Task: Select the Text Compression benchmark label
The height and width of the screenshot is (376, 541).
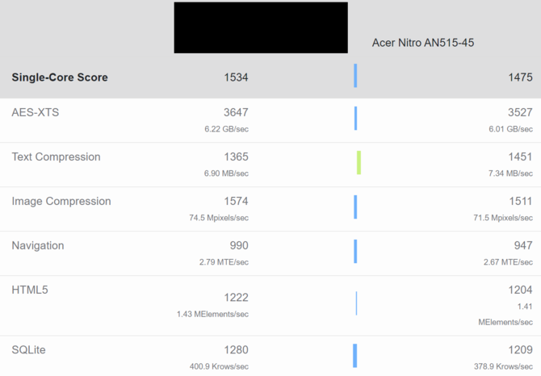Action: click(x=57, y=157)
